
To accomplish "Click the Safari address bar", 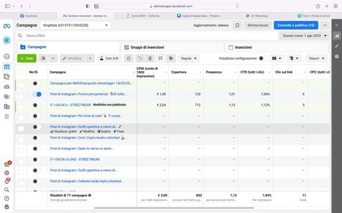I will click(171, 6).
